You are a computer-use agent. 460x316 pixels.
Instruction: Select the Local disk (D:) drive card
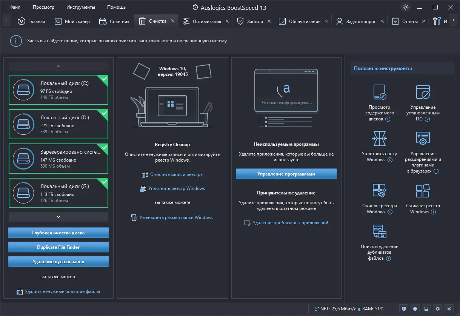click(58, 124)
